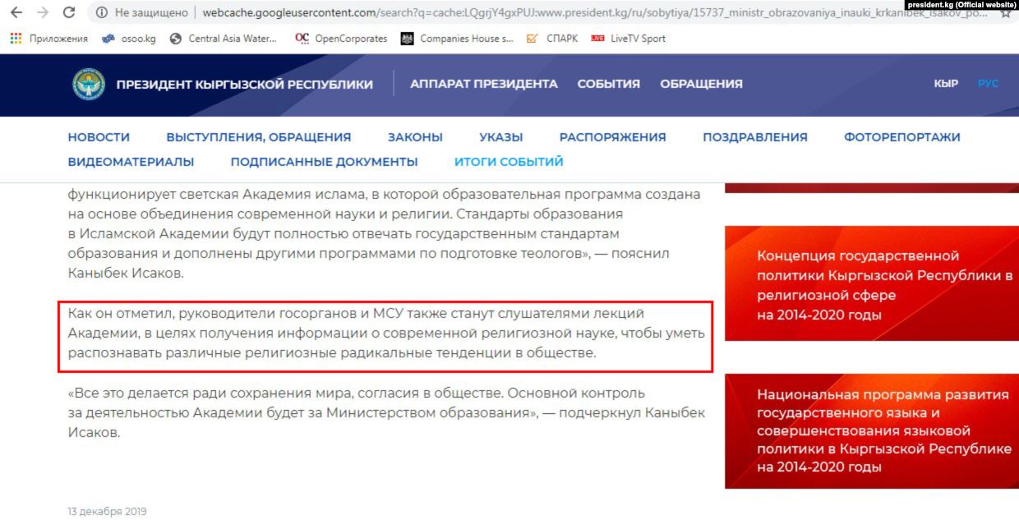The width and height of the screenshot is (1019, 520).
Task: Select the РУС language option
Action: click(x=988, y=84)
